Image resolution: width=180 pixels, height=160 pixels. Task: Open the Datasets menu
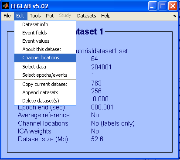(87, 16)
